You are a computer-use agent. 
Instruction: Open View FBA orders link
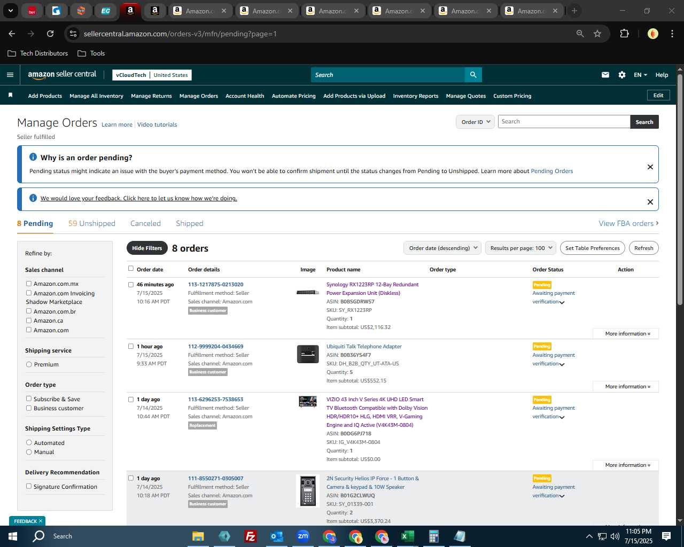(628, 223)
